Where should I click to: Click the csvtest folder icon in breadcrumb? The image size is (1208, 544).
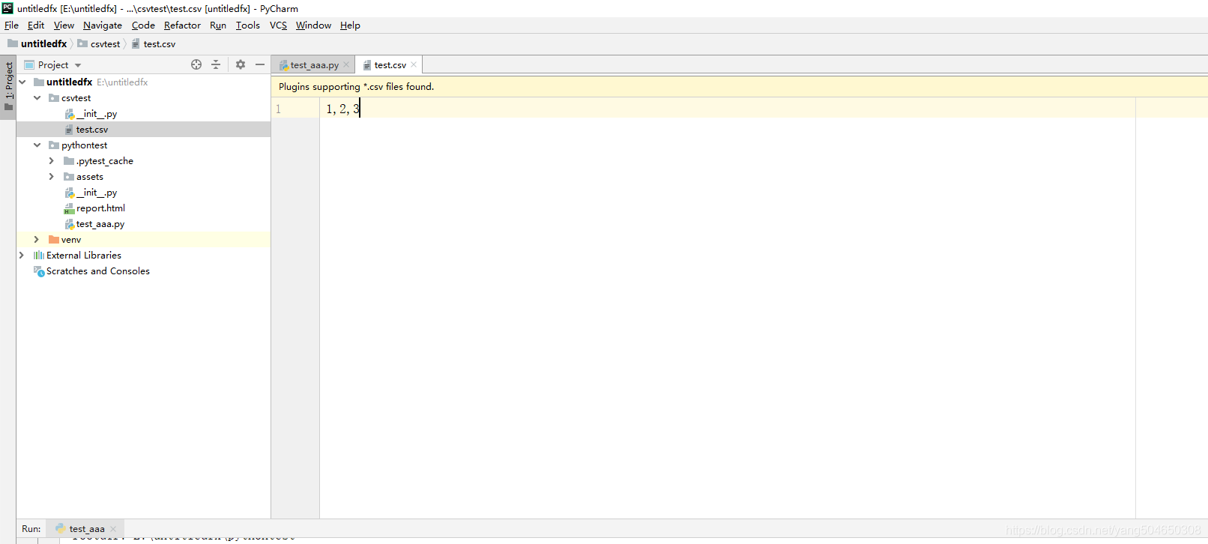[x=82, y=43]
